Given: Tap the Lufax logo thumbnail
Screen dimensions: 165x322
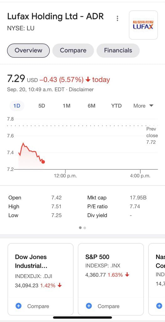Looking at the screenshot, I should (x=143, y=25).
